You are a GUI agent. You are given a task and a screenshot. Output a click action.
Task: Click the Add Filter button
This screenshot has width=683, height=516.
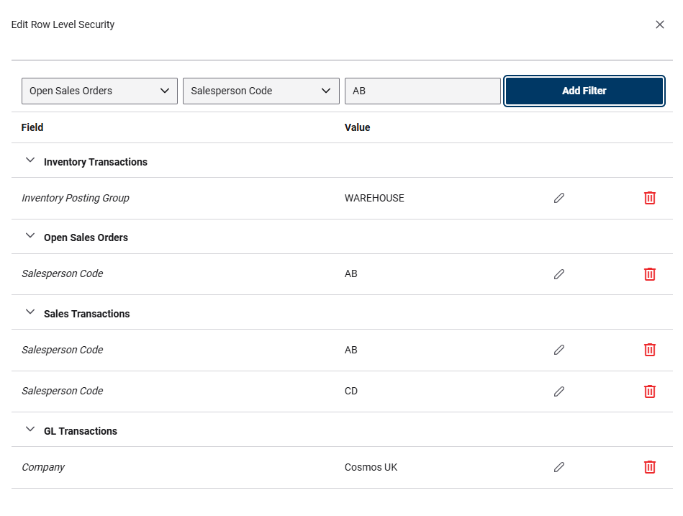point(584,91)
